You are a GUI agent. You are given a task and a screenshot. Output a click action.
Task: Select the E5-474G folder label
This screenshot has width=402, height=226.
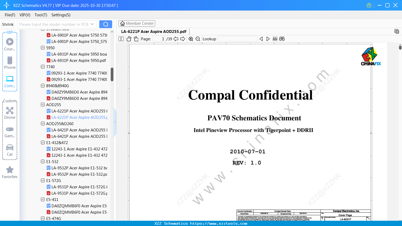(54, 219)
